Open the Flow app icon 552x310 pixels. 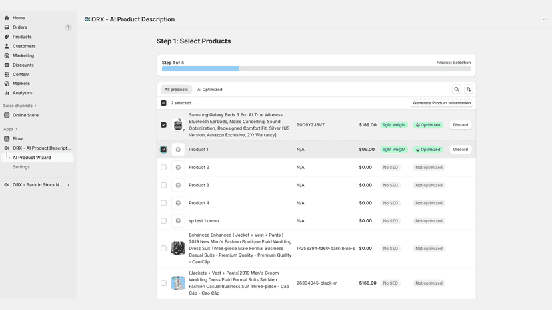7,139
